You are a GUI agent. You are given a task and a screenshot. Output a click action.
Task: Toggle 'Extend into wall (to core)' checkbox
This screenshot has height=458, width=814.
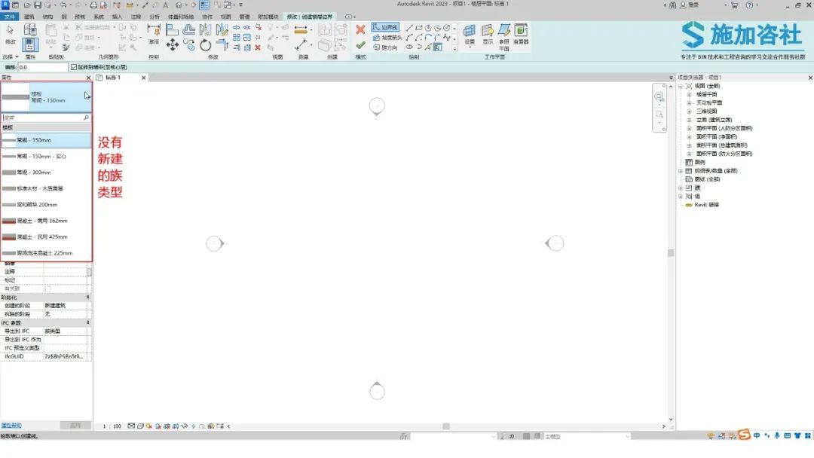pos(74,68)
